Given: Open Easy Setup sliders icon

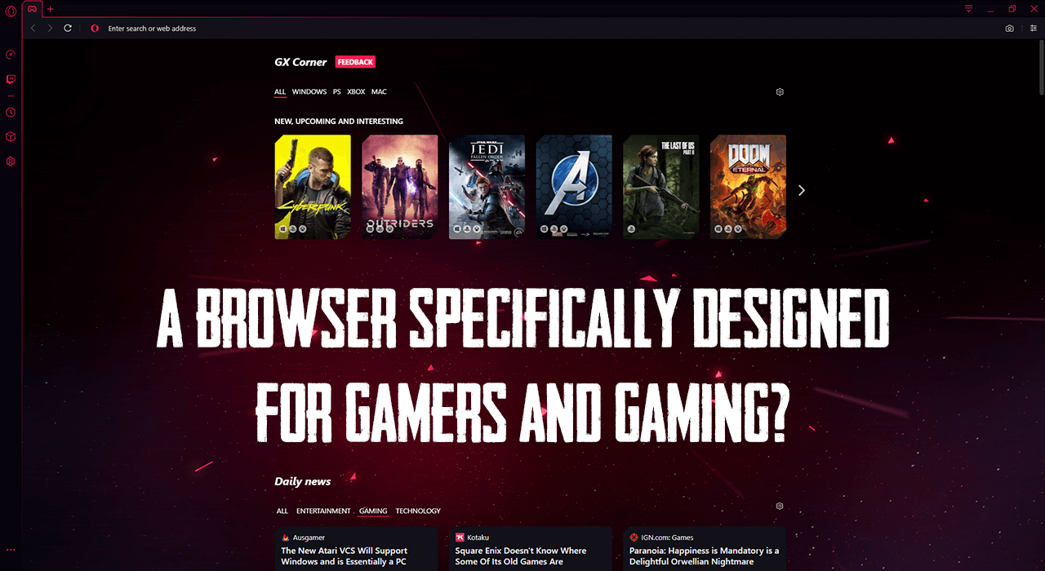Looking at the screenshot, I should point(1034,29).
